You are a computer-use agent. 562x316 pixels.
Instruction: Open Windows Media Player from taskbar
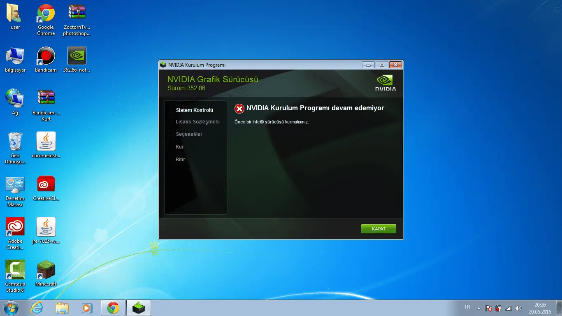[87, 308]
